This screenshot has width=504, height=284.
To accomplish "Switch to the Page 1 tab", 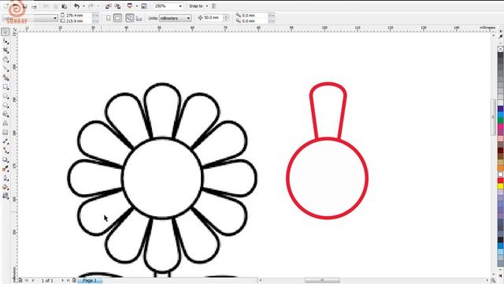I will click(x=90, y=281).
